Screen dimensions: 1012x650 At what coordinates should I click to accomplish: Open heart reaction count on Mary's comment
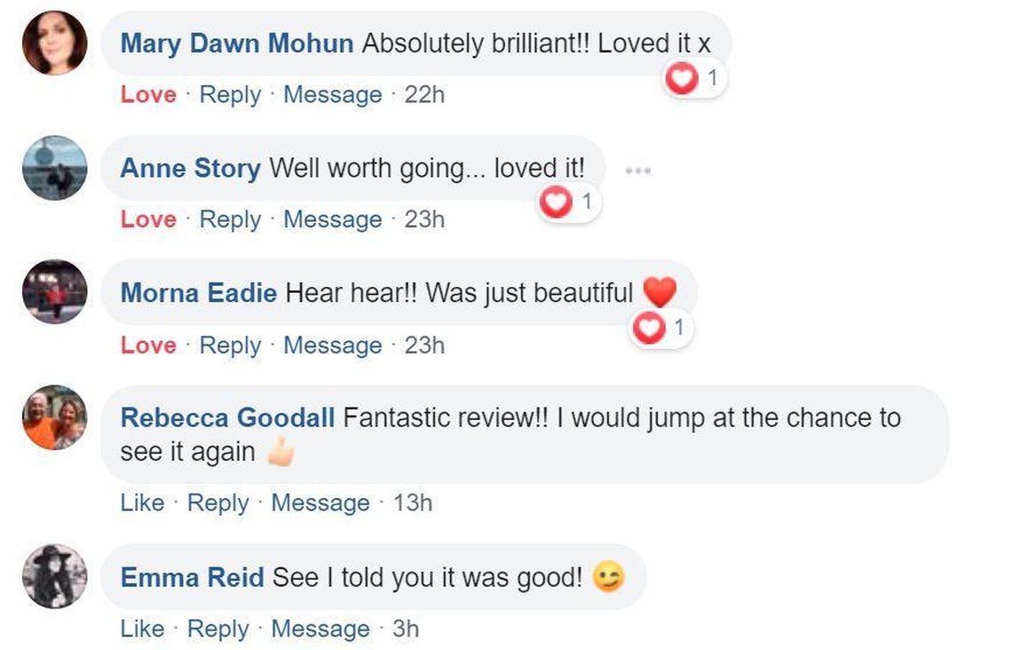pyautogui.click(x=695, y=80)
